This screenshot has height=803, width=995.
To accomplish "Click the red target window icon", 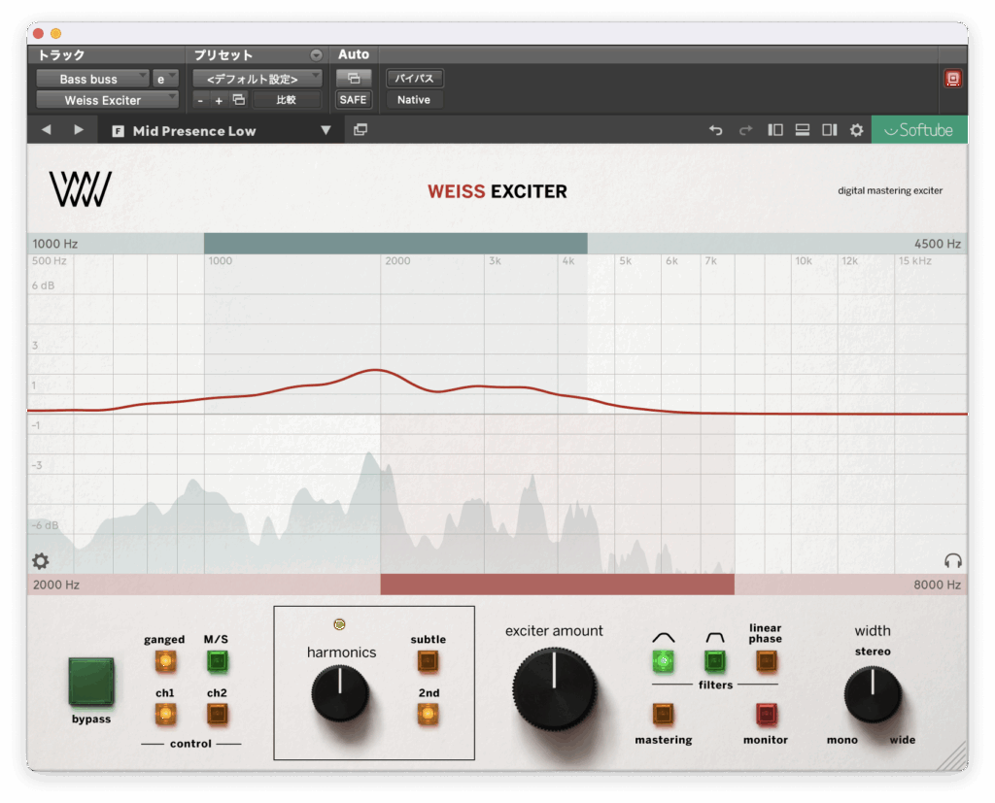I will (x=952, y=79).
